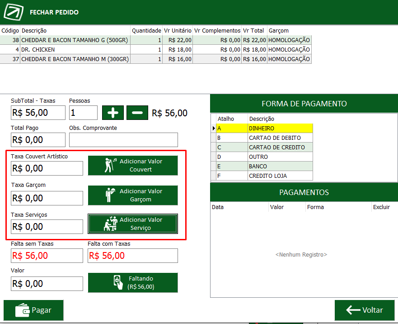398x324 pixels.
Task: Click the Taxa Garçom value field
Action: (47, 198)
